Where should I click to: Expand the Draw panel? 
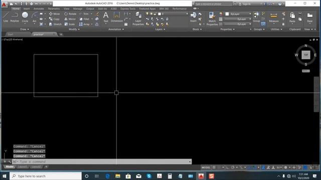click(x=25, y=29)
